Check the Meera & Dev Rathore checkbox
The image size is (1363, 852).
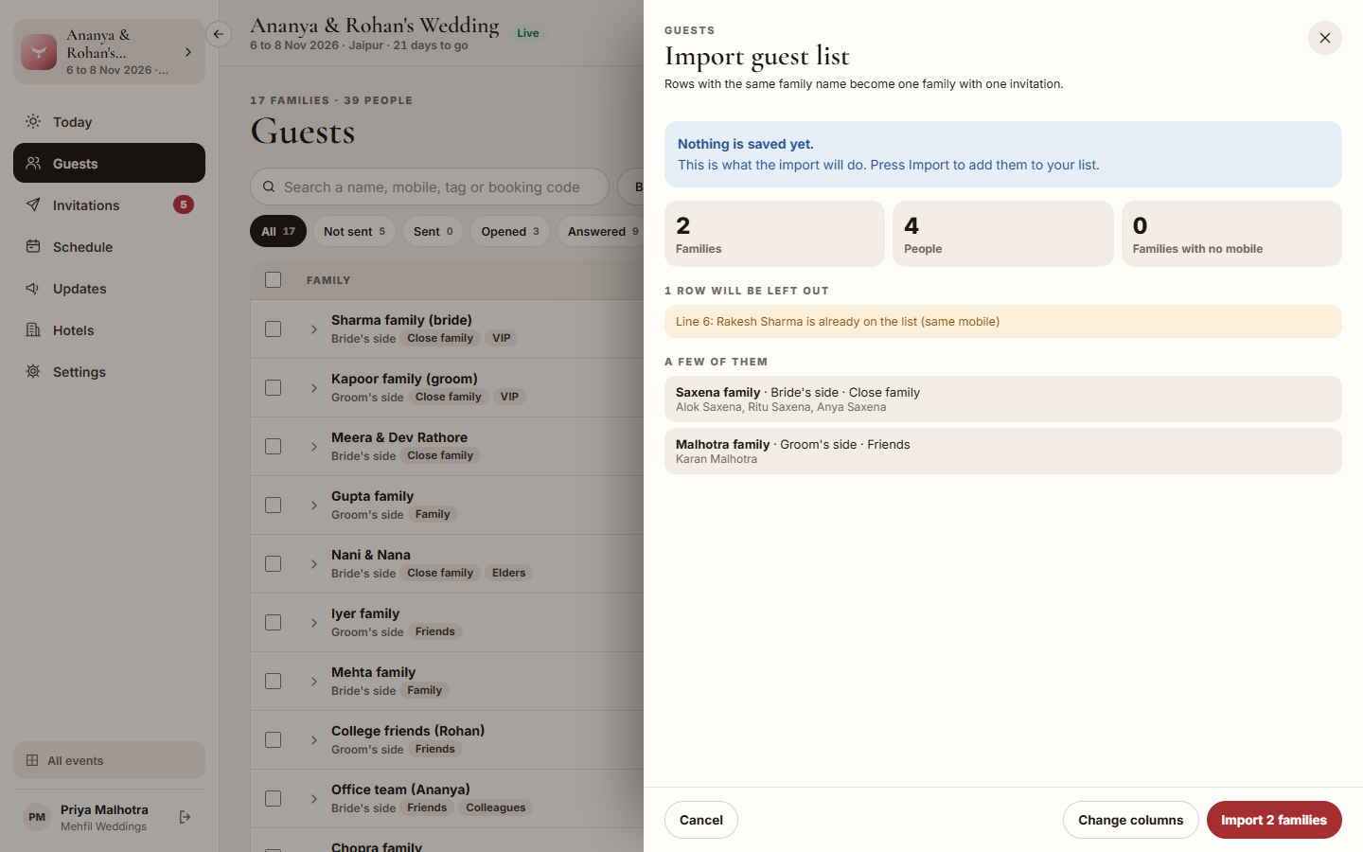click(274, 446)
